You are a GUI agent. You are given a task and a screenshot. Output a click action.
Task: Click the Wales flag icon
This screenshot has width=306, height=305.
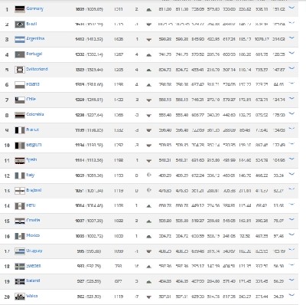pyautogui.click(x=20, y=297)
